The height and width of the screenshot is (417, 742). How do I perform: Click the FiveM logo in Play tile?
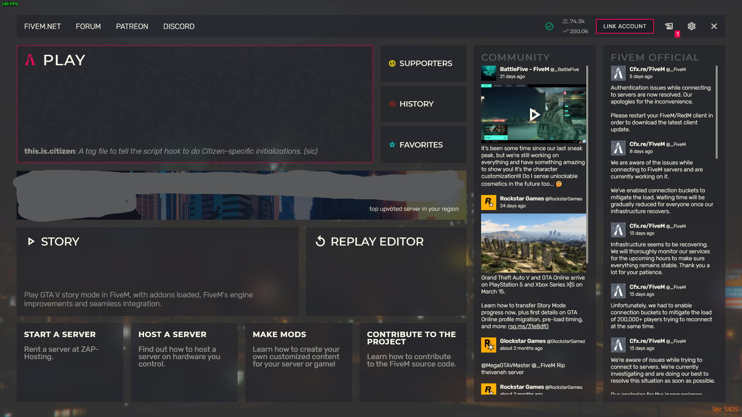pyautogui.click(x=30, y=60)
